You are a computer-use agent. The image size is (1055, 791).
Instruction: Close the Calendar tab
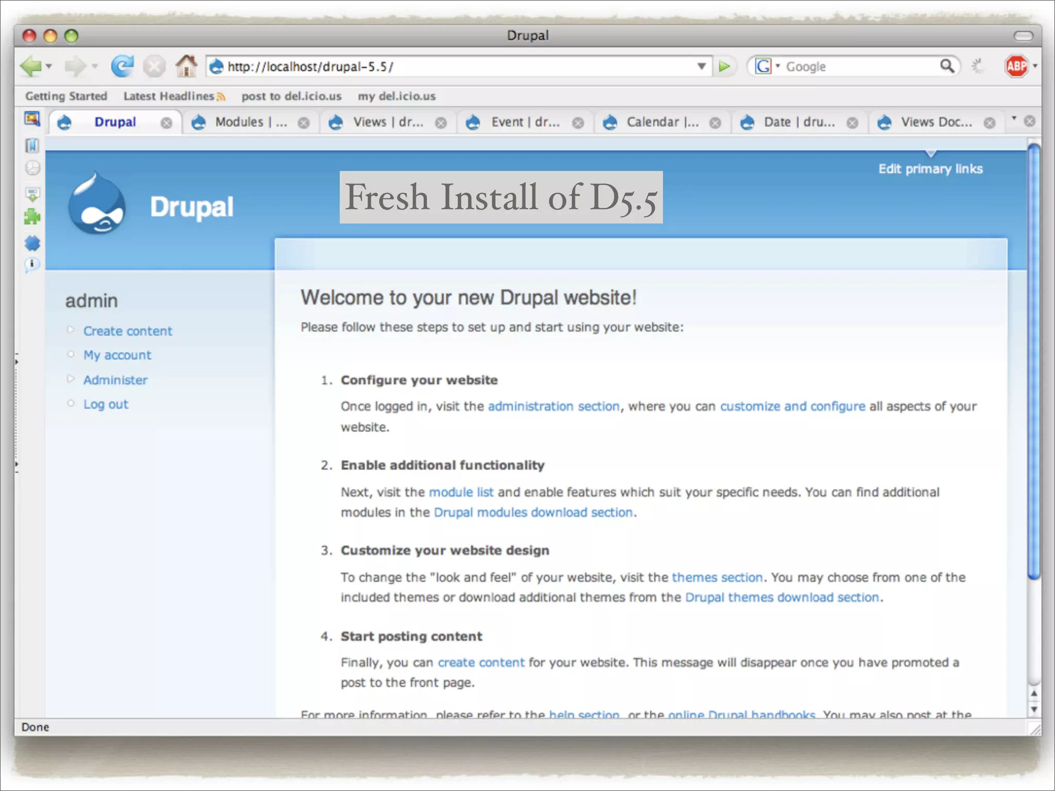[716, 123]
